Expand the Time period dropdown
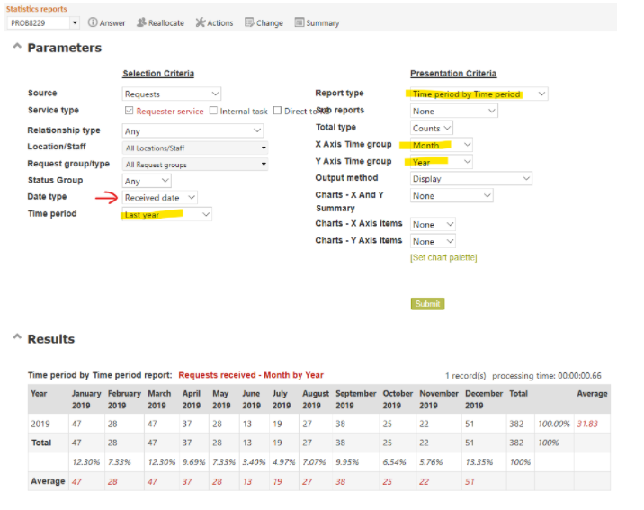 pyautogui.click(x=167, y=215)
